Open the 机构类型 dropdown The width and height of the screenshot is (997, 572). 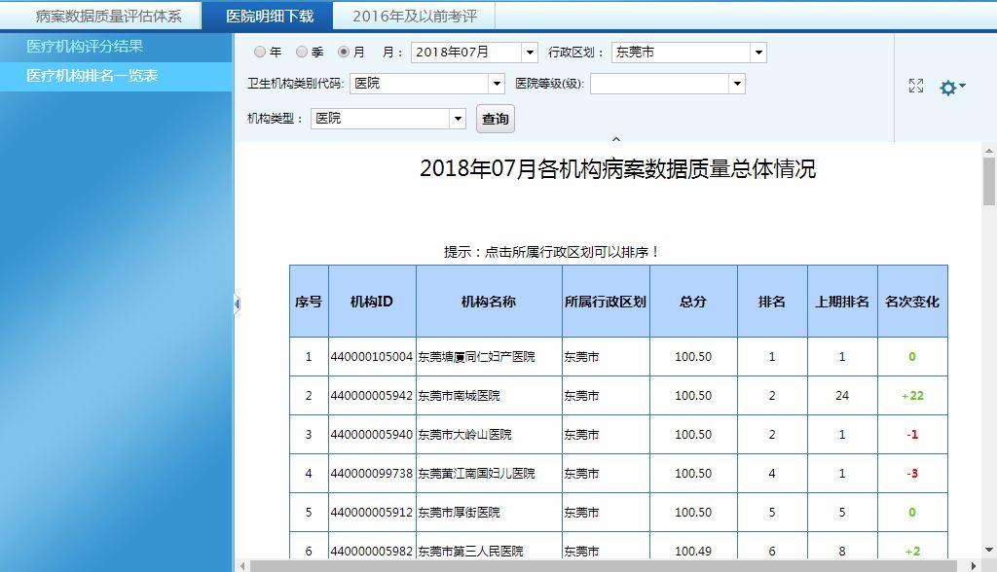coord(458,119)
